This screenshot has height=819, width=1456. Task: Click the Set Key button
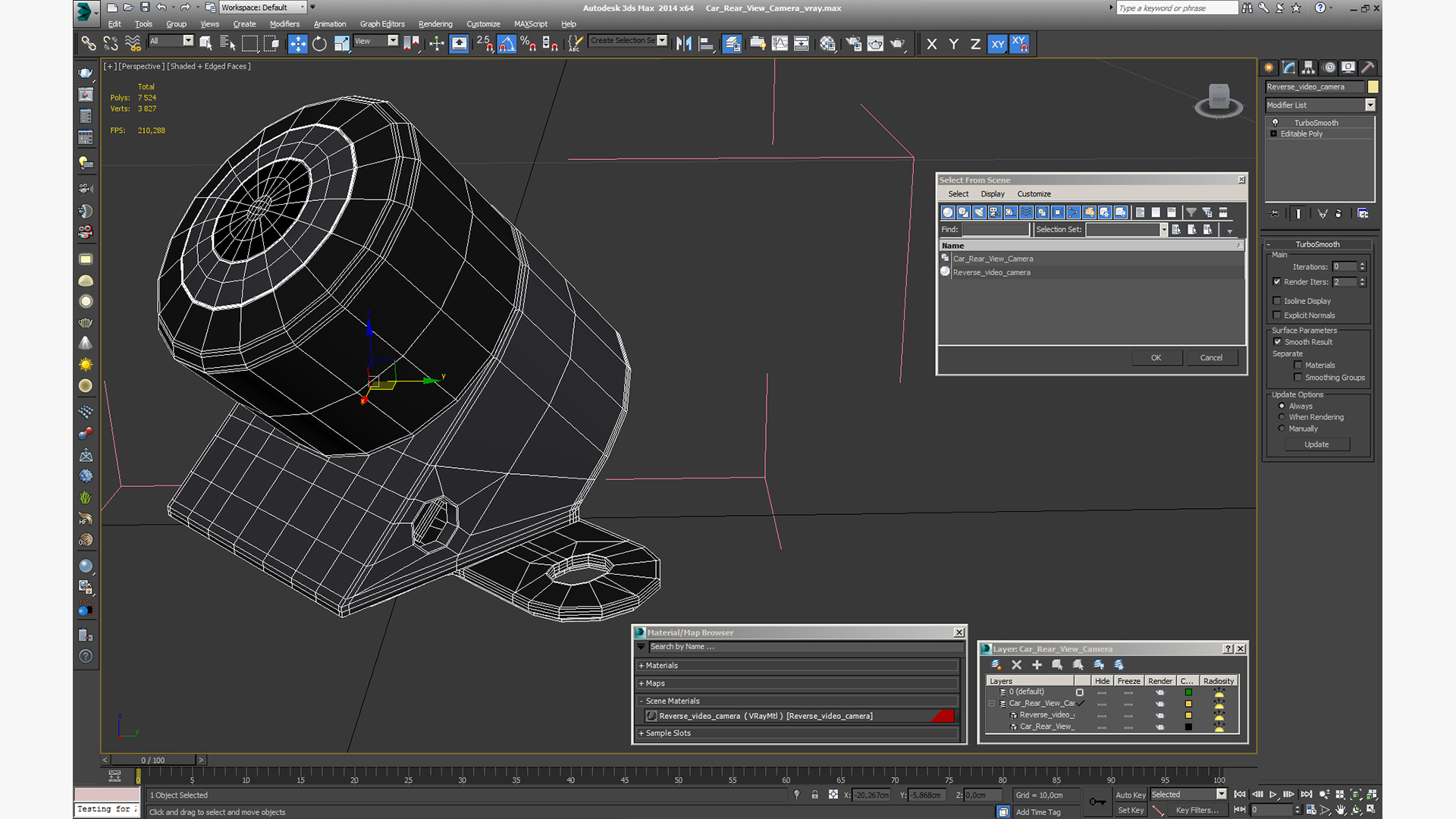[x=1130, y=811]
